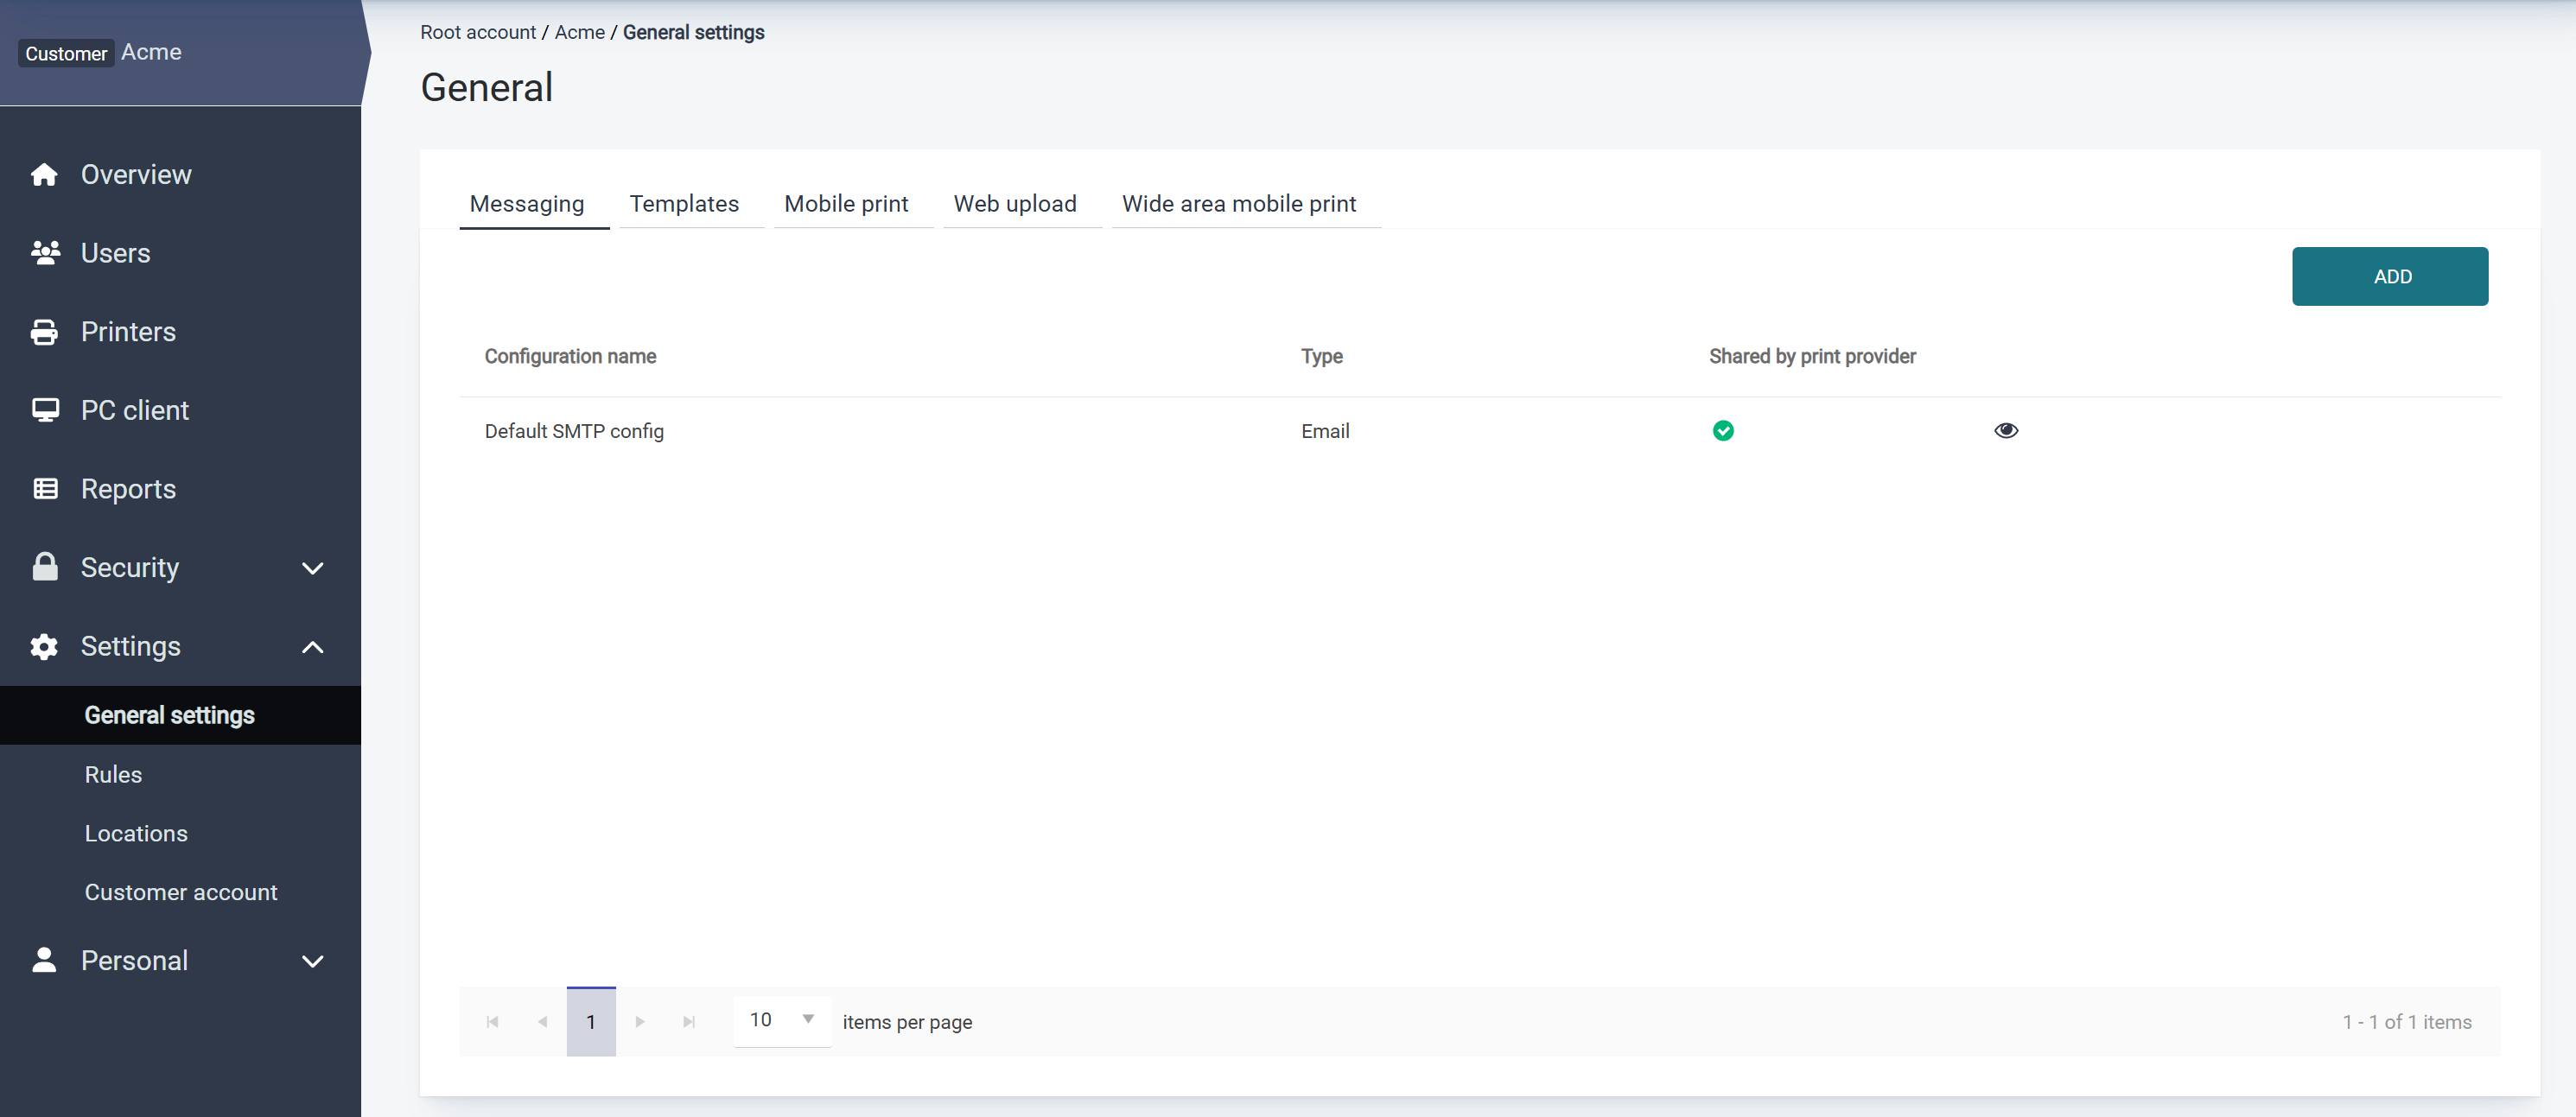Go to the Locations settings page
Viewport: 2576px width, 1117px height.
click(x=136, y=833)
